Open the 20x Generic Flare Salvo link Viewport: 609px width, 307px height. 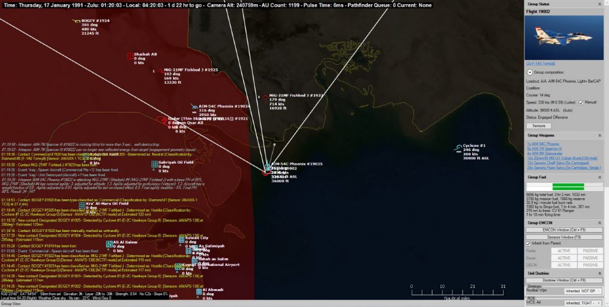pyautogui.click(x=564, y=168)
